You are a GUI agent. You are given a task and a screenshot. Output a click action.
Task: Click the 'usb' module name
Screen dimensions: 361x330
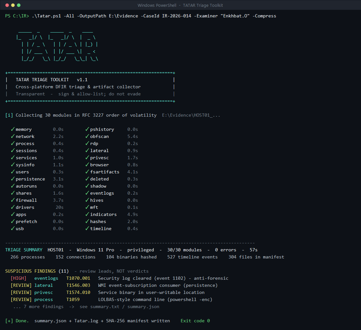coord(20,228)
